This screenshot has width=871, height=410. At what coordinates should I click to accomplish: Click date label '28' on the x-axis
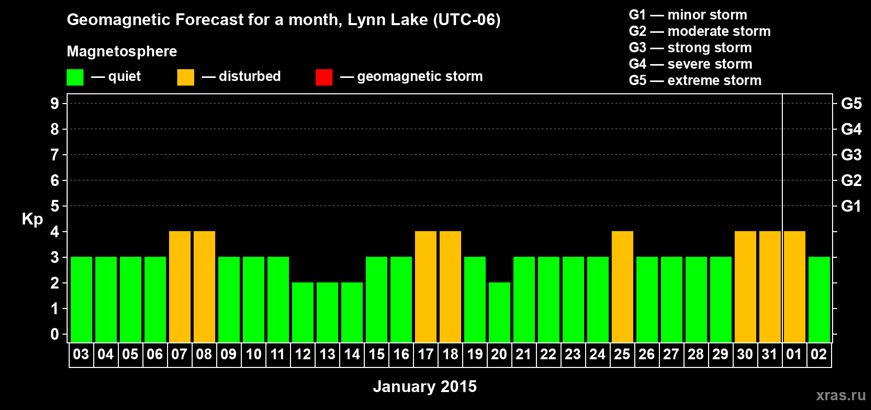click(x=696, y=355)
